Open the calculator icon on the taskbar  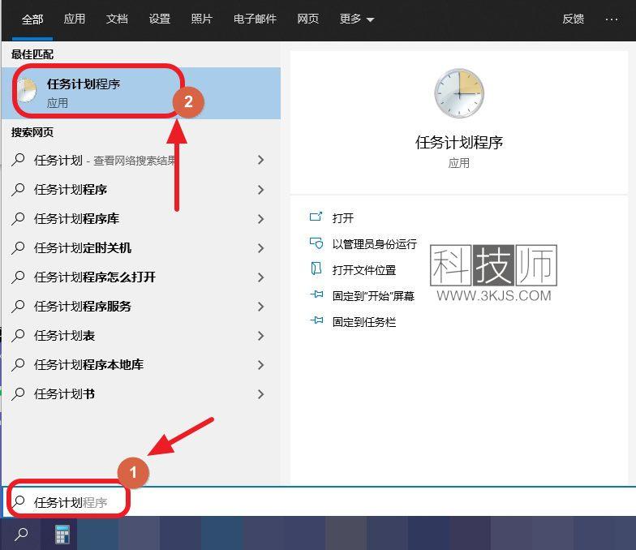pos(62,534)
